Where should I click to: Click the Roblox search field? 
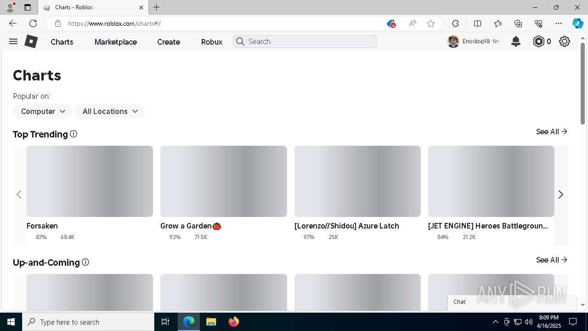[305, 41]
